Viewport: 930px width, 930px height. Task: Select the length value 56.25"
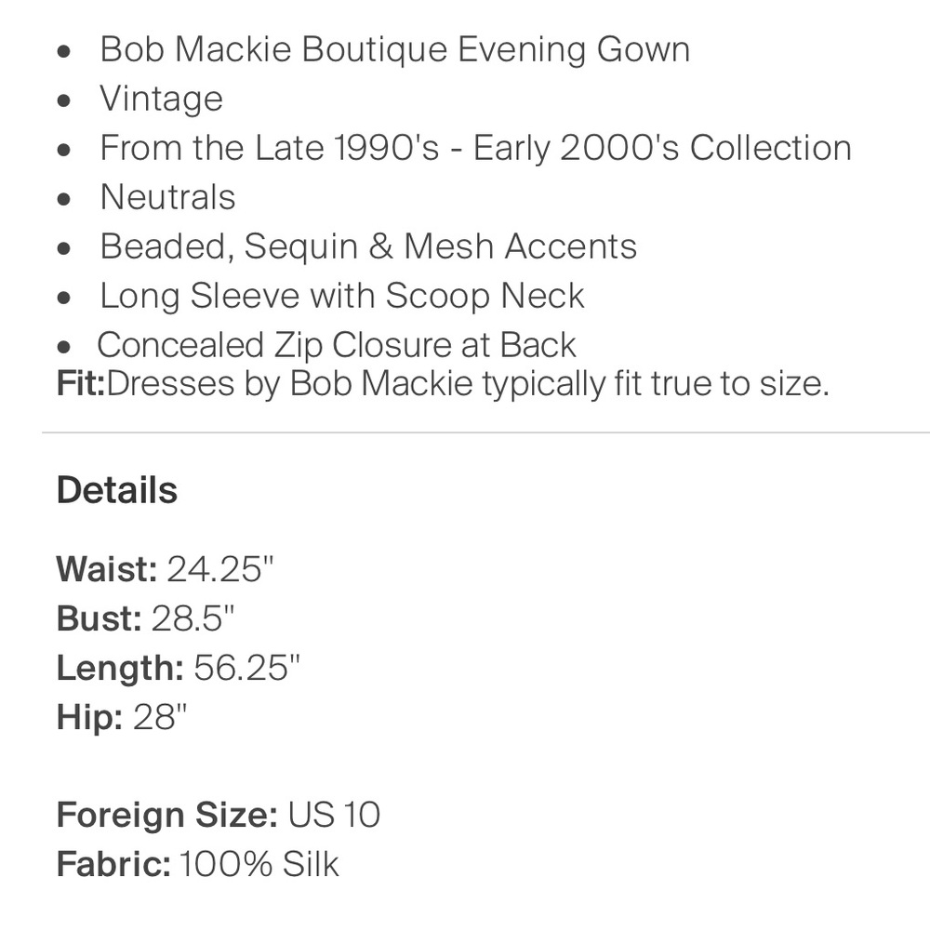(x=246, y=668)
